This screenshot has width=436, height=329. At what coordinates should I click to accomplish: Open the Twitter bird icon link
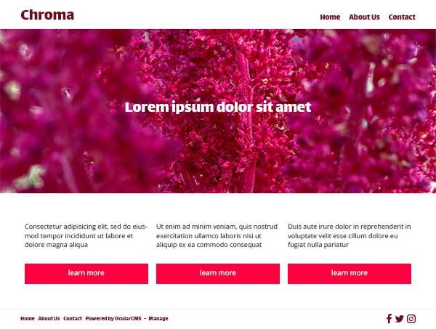[x=399, y=319]
